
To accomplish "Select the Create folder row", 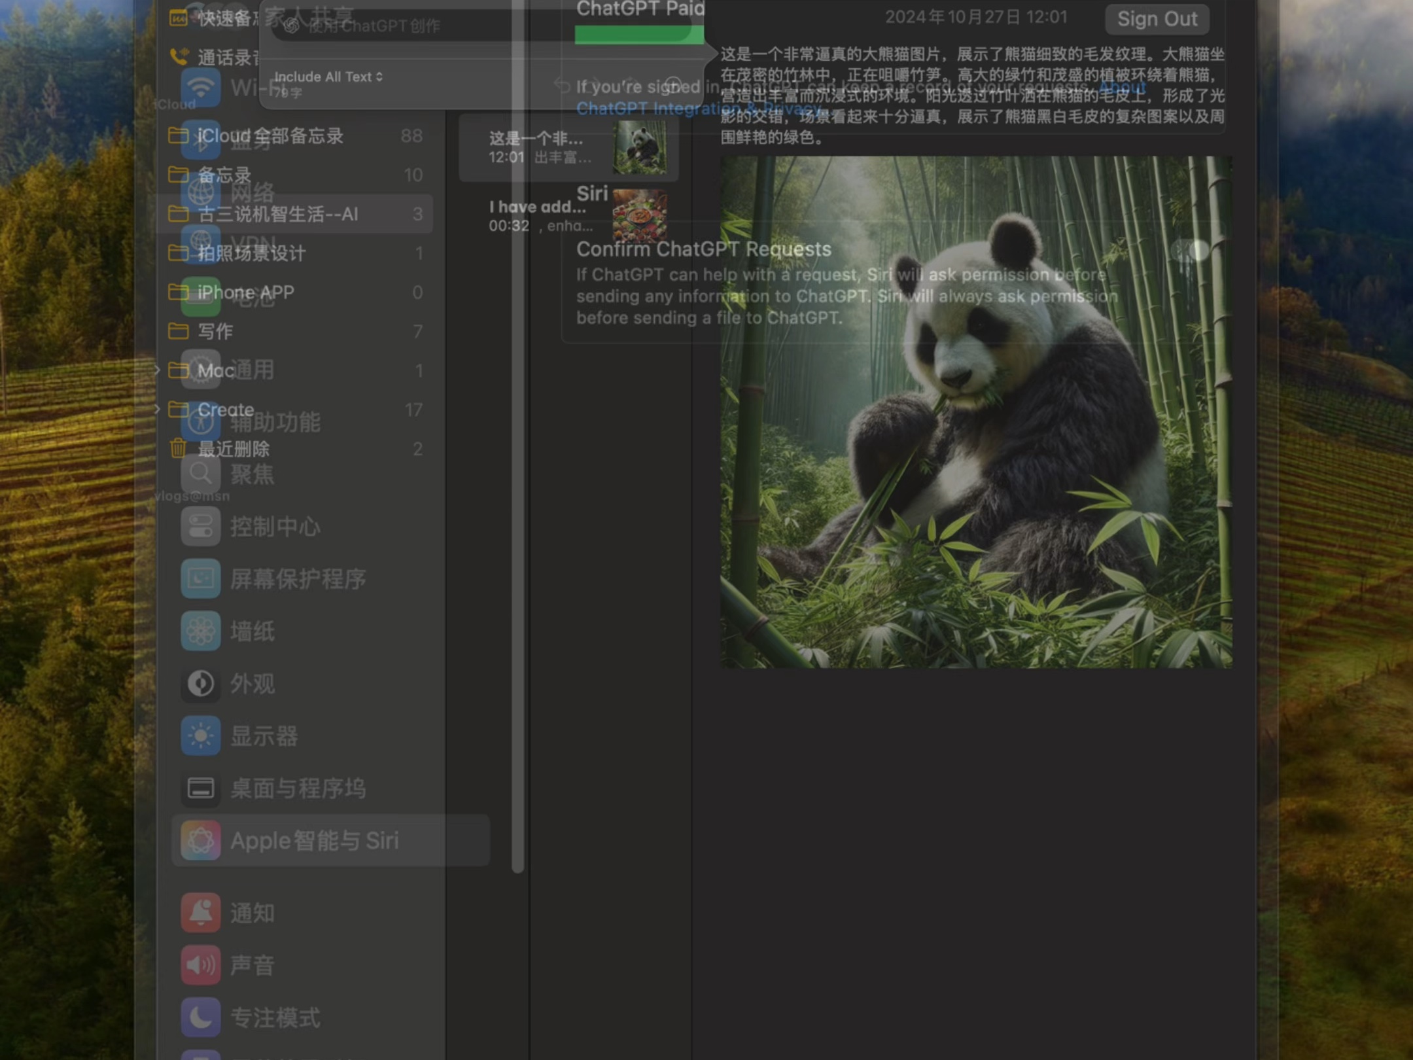I will click(x=296, y=410).
